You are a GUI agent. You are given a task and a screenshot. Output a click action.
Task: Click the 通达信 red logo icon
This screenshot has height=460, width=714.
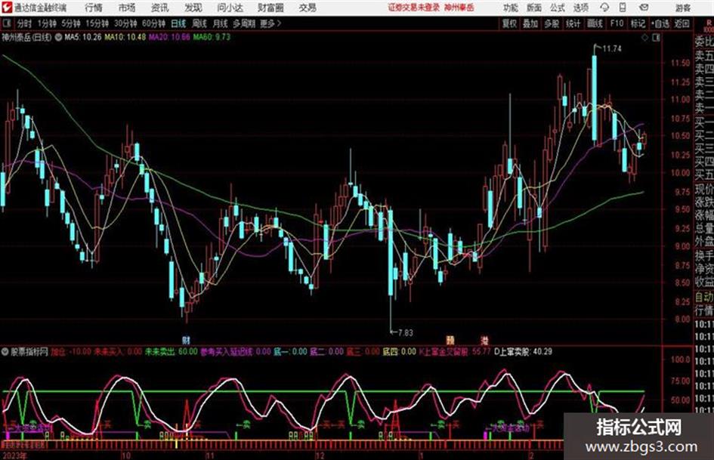tap(7, 8)
